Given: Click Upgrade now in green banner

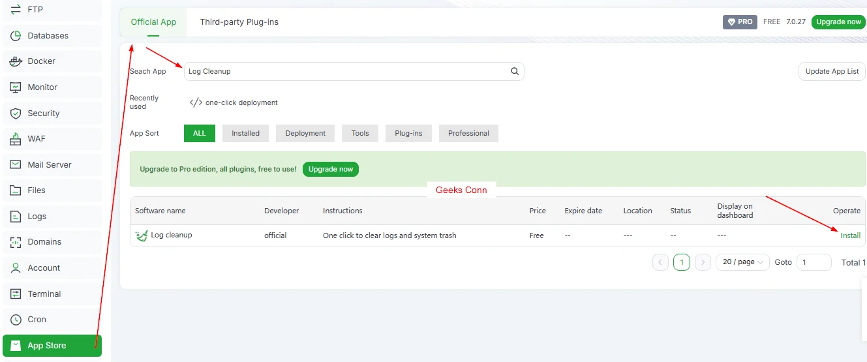Looking at the screenshot, I should [331, 169].
